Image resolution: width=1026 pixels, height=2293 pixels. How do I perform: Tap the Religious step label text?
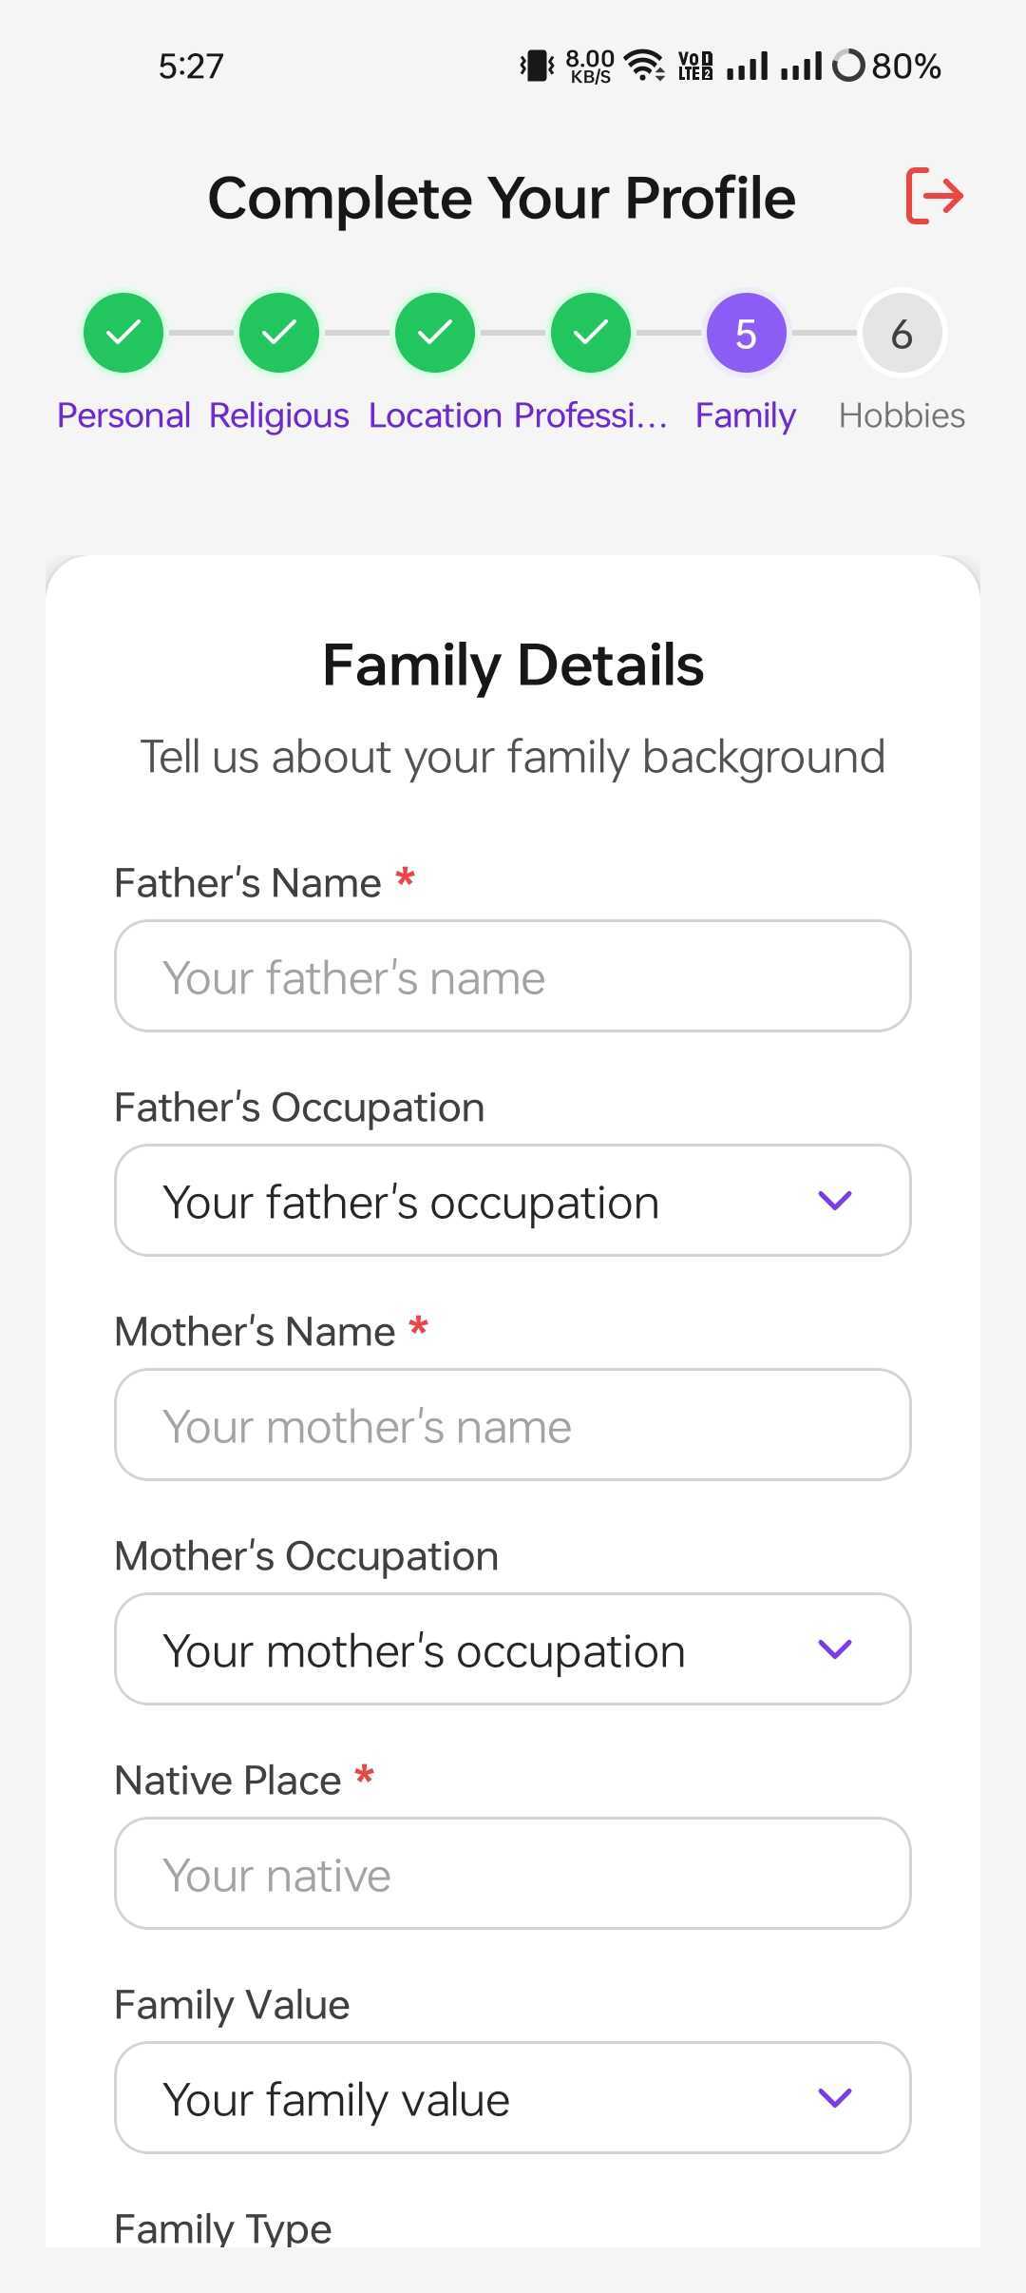click(x=278, y=414)
